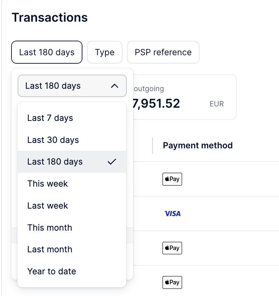The width and height of the screenshot is (279, 296).
Task: Open the PSP reference filter
Action: pos(163,52)
